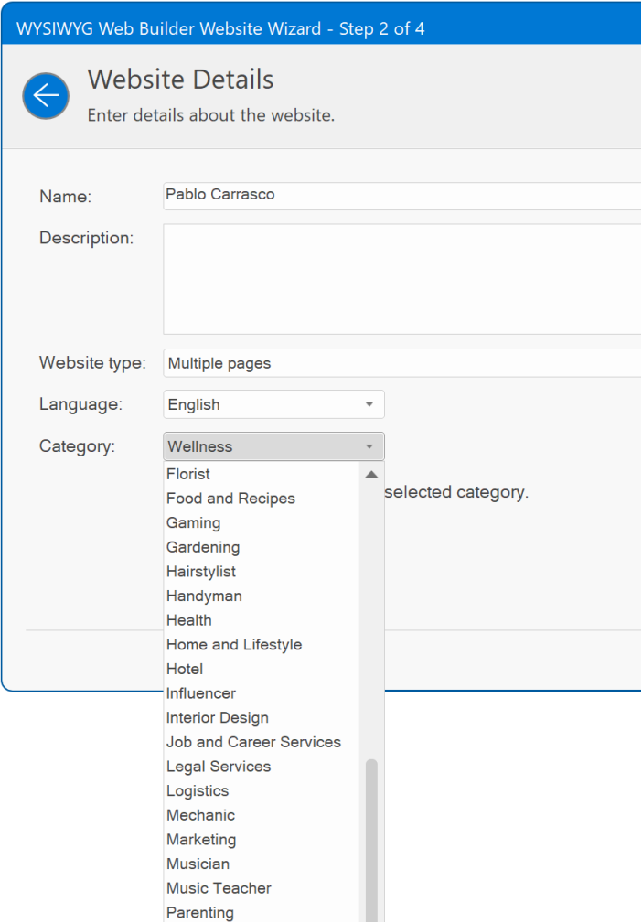Choose Mechanic category
Image resolution: width=642 pixels, height=923 pixels.
click(262, 815)
